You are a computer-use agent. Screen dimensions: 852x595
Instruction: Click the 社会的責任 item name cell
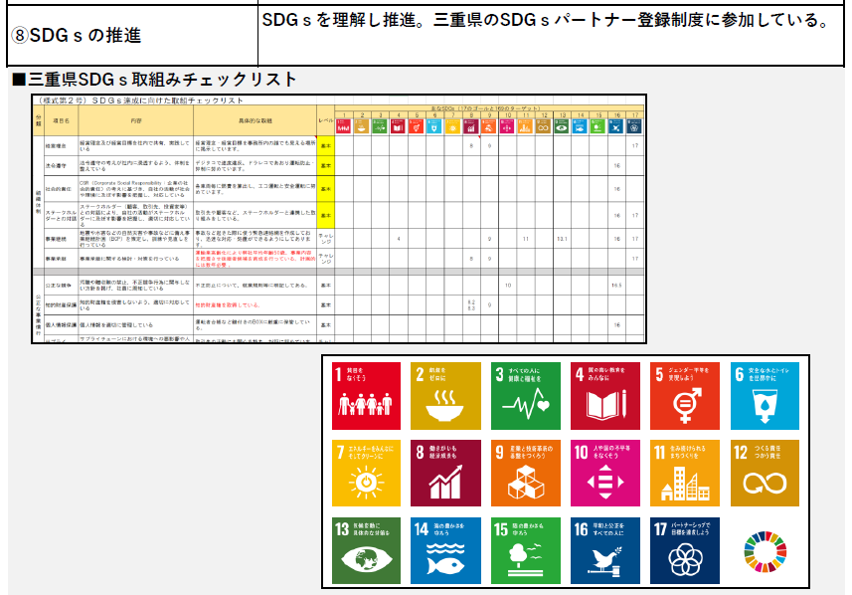point(61,189)
